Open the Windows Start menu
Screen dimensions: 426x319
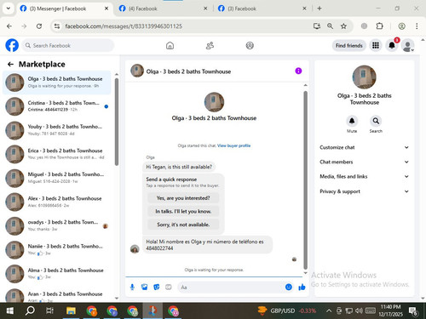pyautogui.click(x=9, y=310)
